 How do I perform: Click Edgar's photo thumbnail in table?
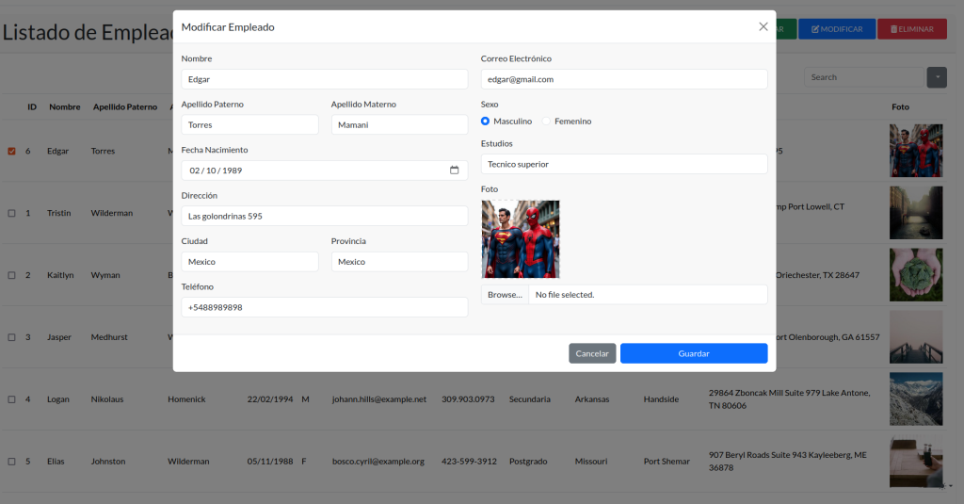(916, 151)
